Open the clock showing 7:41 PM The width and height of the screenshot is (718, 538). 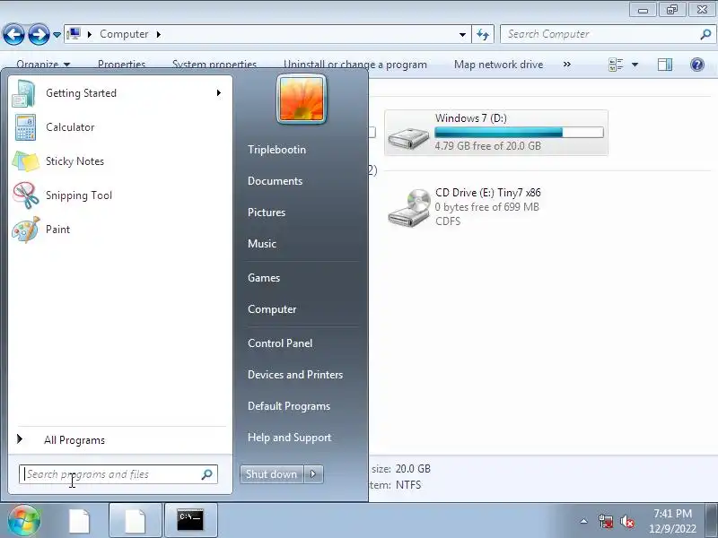click(x=672, y=521)
